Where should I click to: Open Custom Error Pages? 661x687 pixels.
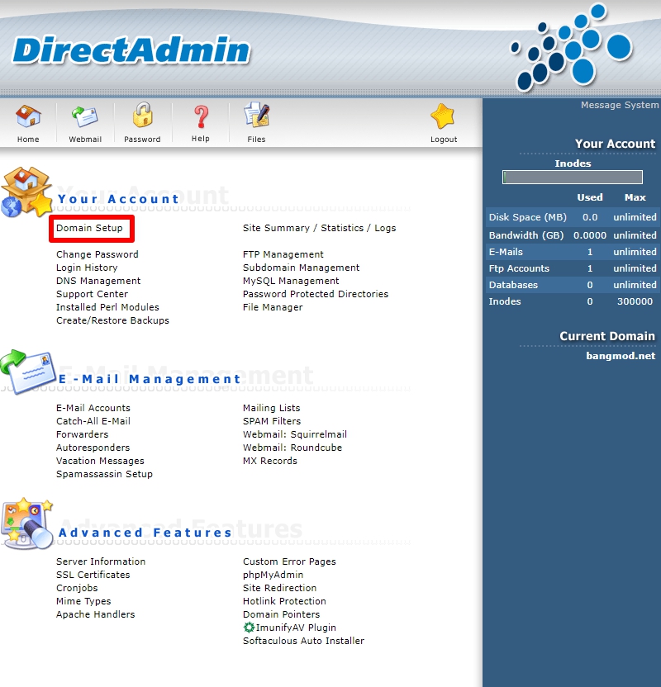pos(289,561)
